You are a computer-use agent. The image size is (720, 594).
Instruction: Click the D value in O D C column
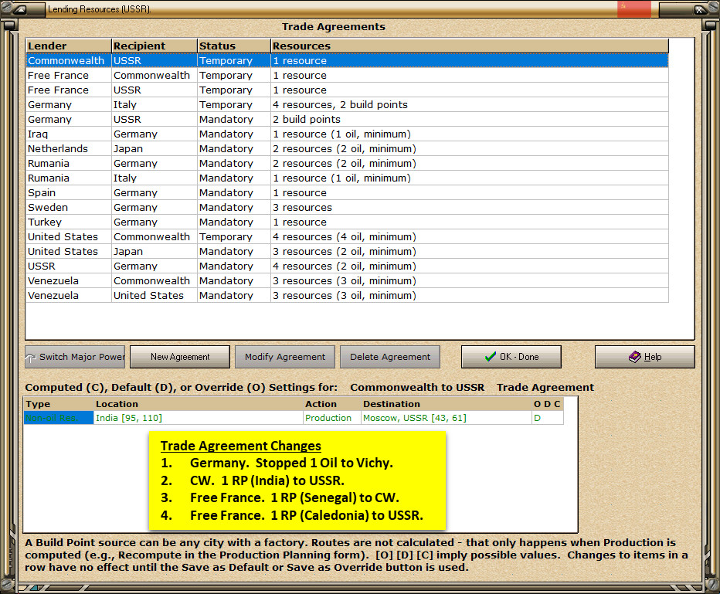pos(547,418)
